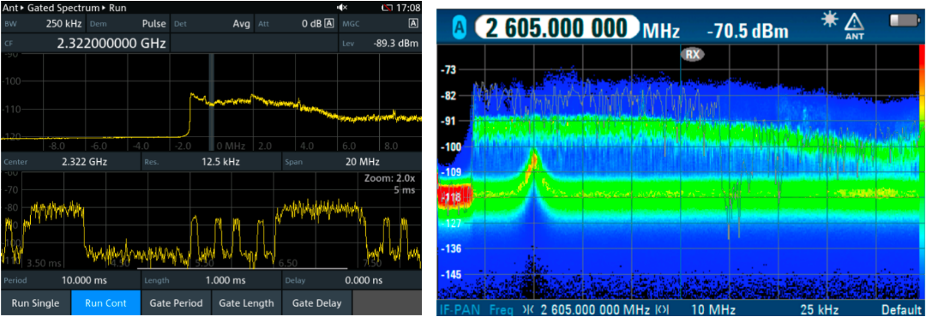The width and height of the screenshot is (926, 317).
Task: Select the Span 20 MHz field
Action: click(352, 162)
